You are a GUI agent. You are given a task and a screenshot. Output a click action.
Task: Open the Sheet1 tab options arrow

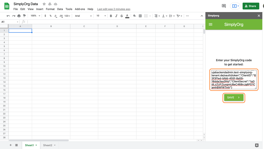pos(36,145)
